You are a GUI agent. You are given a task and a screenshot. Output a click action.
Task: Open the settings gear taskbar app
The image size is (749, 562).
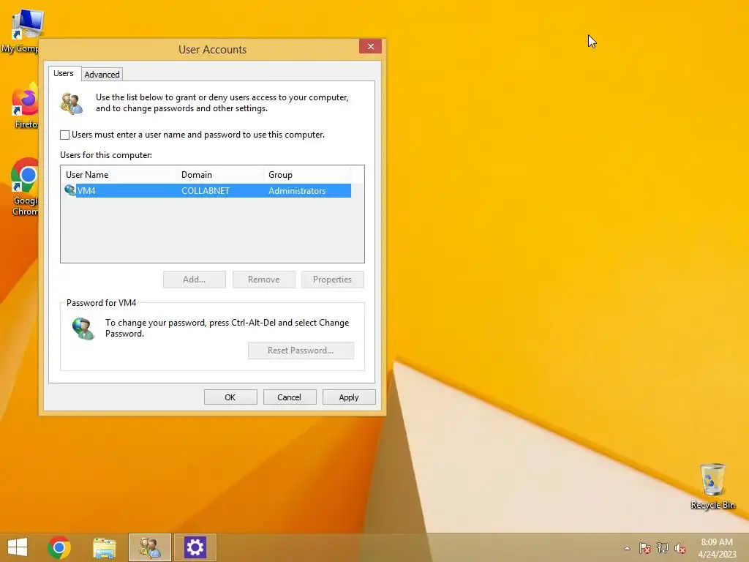coord(195,547)
